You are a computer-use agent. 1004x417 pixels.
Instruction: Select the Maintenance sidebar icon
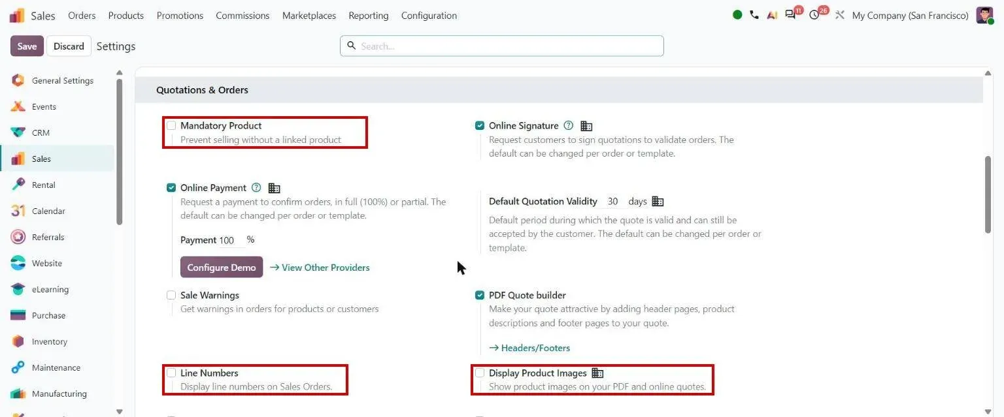tap(18, 367)
